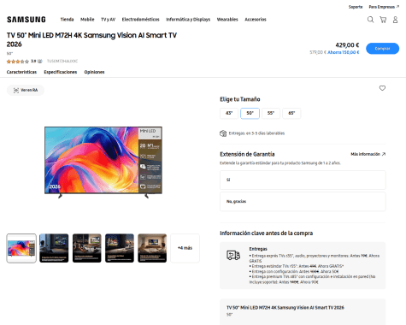Select the 43" size option

229,113
